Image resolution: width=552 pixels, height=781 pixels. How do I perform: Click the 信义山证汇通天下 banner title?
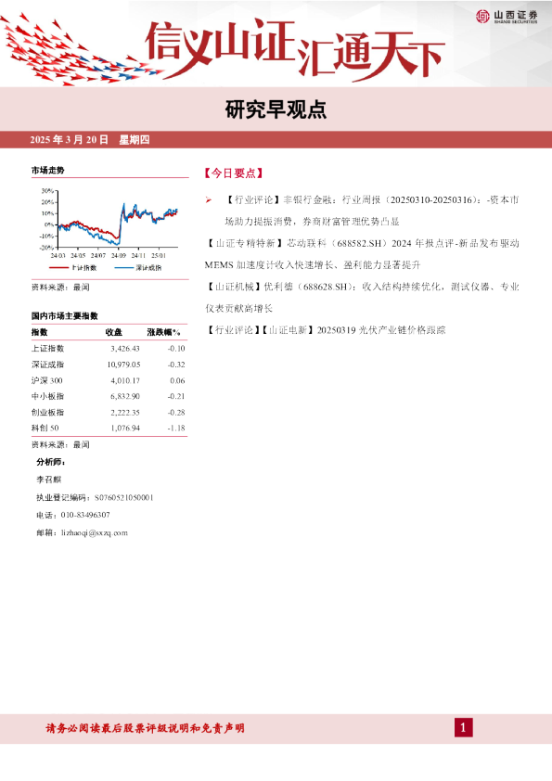pyautogui.click(x=294, y=50)
